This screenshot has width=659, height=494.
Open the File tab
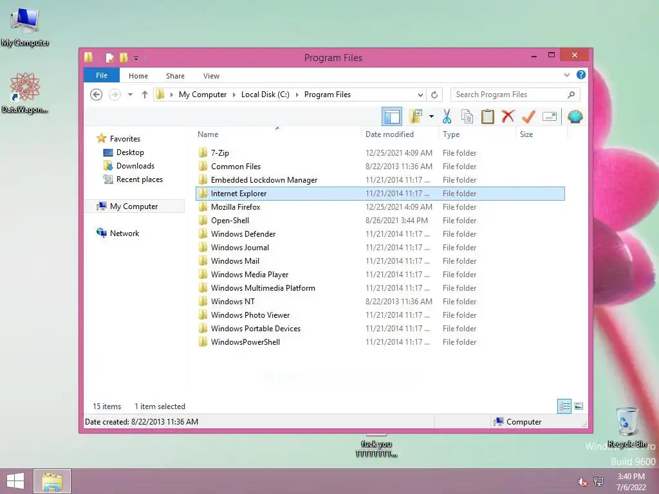click(x=102, y=75)
